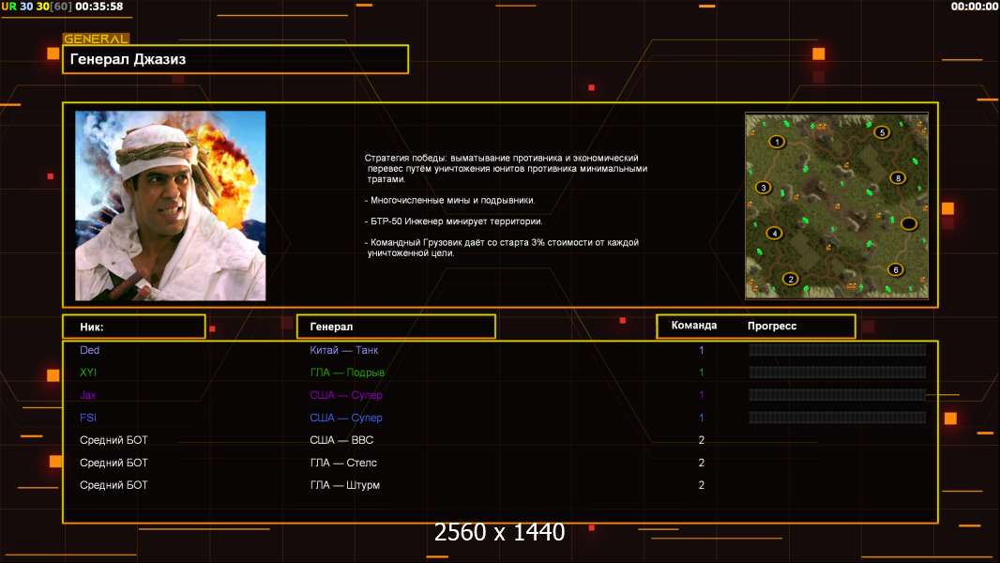Click the Прогресс column header

tap(772, 326)
